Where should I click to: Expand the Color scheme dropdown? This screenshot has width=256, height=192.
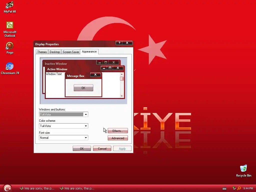tap(86, 126)
